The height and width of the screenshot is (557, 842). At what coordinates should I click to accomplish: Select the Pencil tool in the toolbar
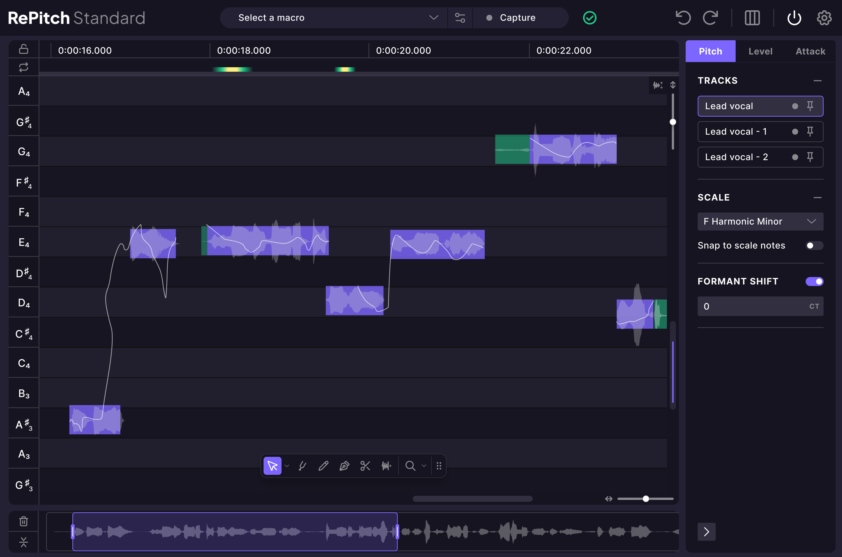323,466
